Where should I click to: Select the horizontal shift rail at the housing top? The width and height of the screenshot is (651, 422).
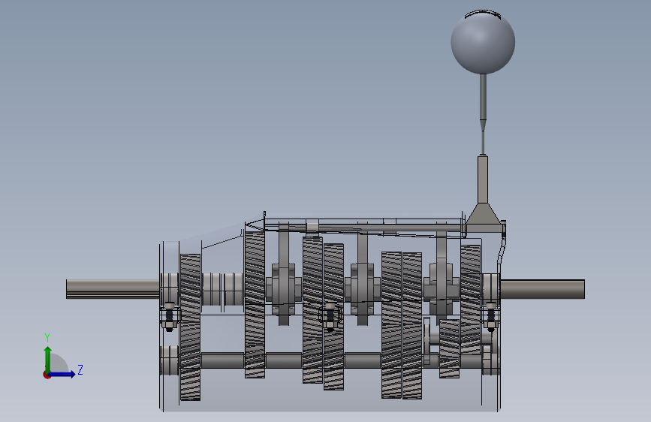(x=363, y=228)
